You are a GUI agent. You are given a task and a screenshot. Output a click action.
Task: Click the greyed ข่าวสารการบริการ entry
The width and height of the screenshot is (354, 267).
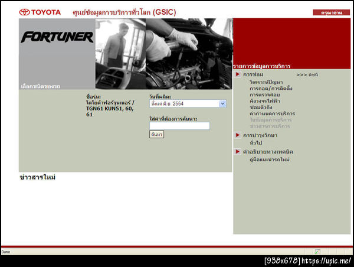(270, 126)
